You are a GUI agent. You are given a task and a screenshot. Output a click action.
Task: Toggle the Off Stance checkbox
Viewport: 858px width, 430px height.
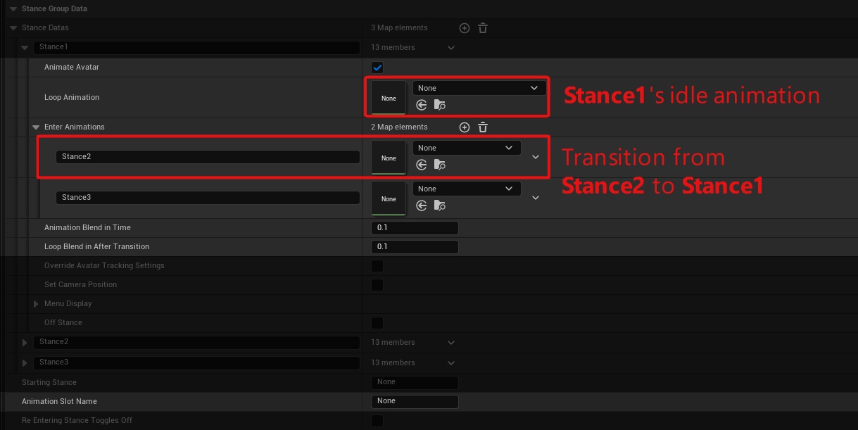pyautogui.click(x=377, y=323)
